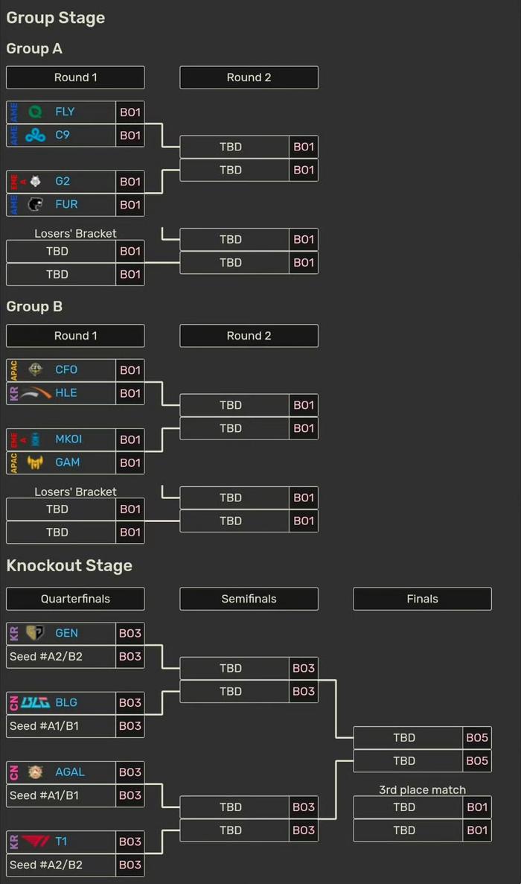Click the BO5 label in Finals top slot

tap(477, 737)
